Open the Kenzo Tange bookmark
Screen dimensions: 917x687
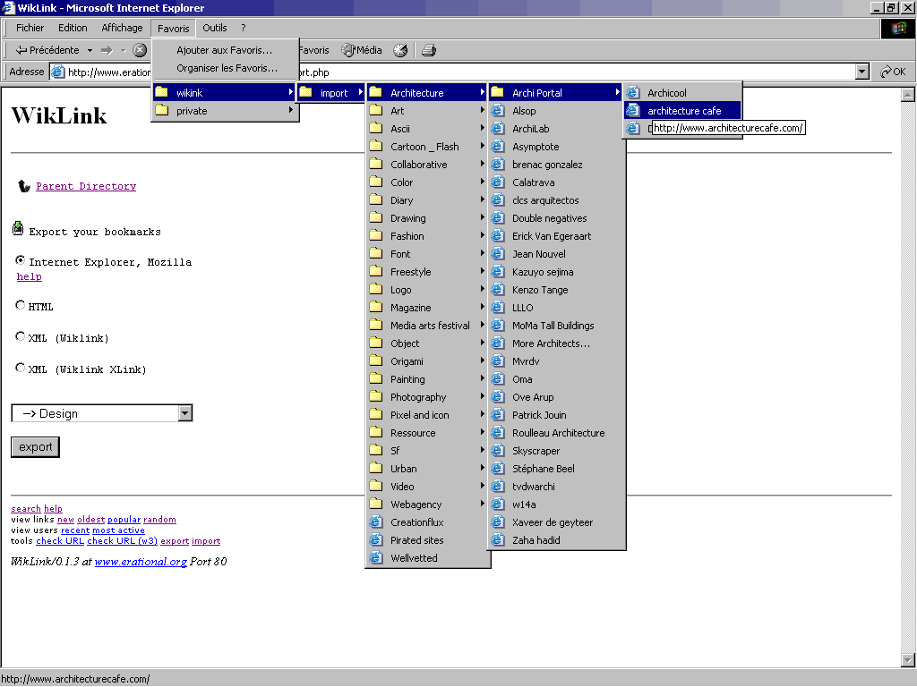555,290
